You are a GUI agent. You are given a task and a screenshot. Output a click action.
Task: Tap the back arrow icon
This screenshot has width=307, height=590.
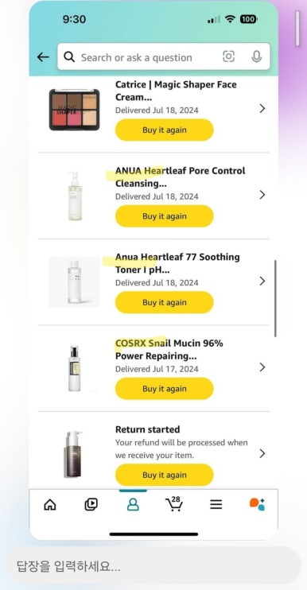[43, 57]
